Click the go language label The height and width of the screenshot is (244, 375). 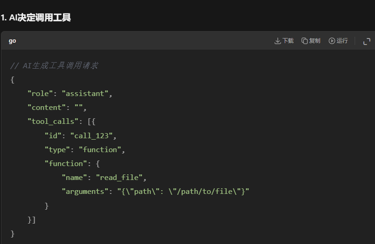click(x=12, y=41)
